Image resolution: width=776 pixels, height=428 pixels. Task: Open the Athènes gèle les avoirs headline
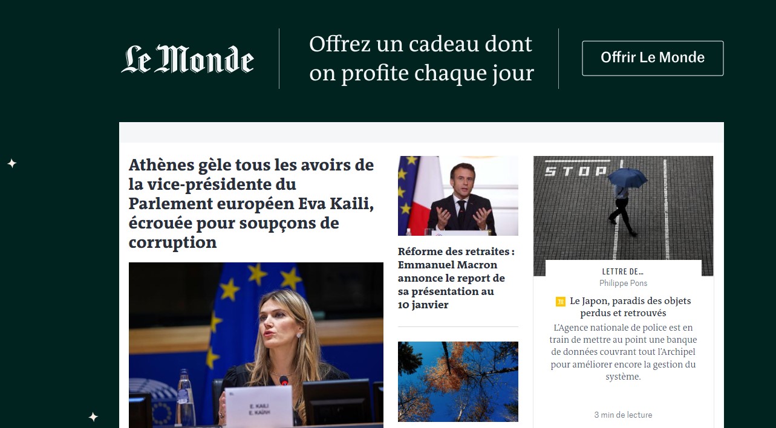(x=252, y=203)
